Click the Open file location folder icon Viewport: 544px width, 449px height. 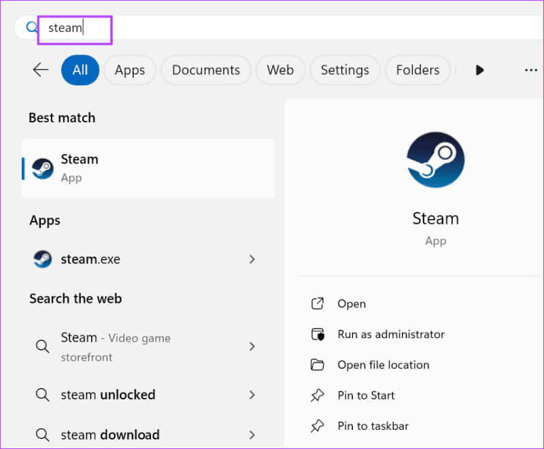point(318,365)
